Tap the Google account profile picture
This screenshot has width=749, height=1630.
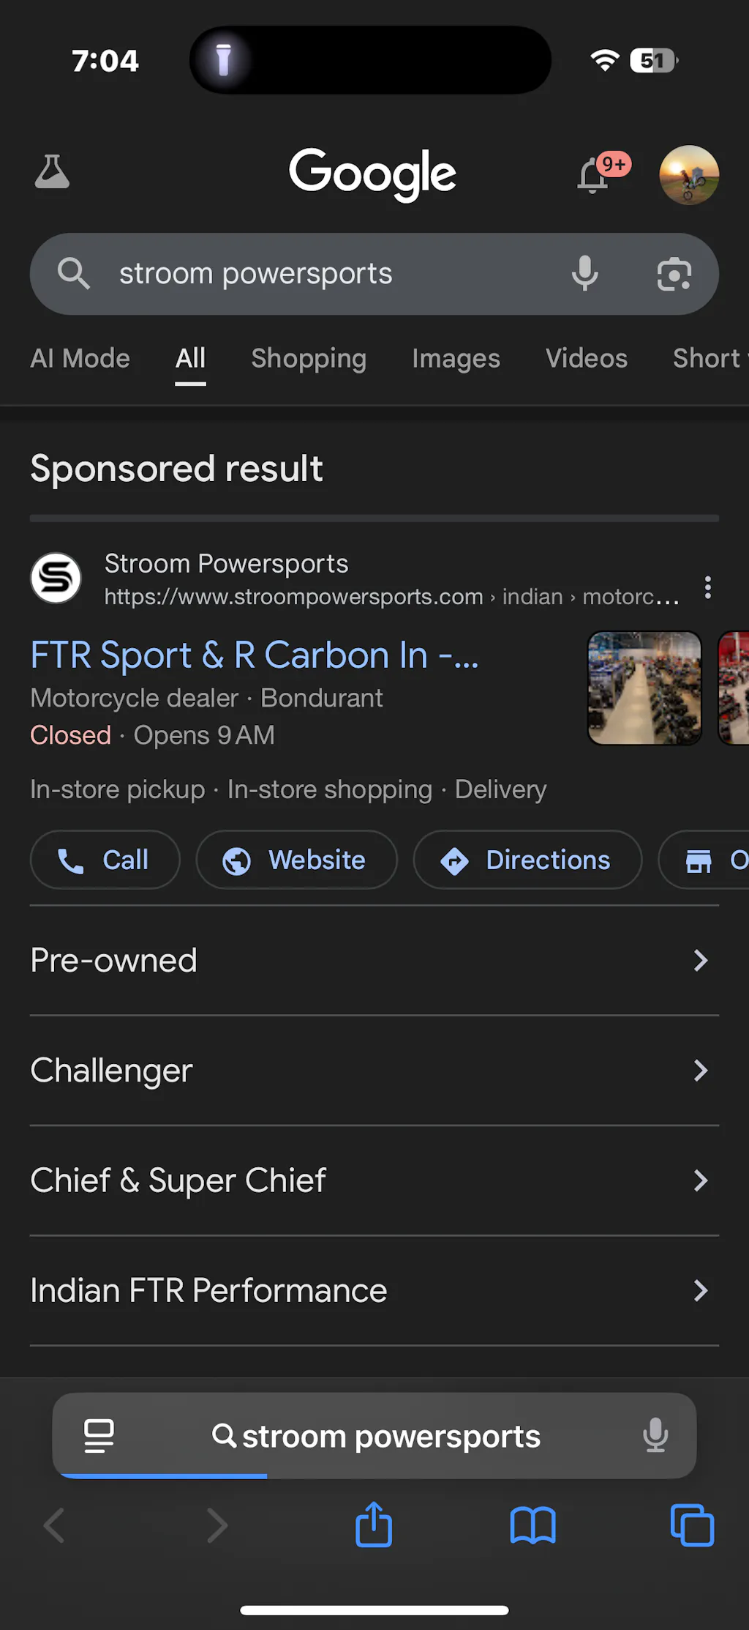(x=688, y=175)
